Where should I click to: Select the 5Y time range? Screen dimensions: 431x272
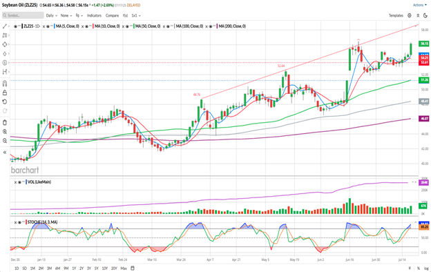(x=97, y=268)
